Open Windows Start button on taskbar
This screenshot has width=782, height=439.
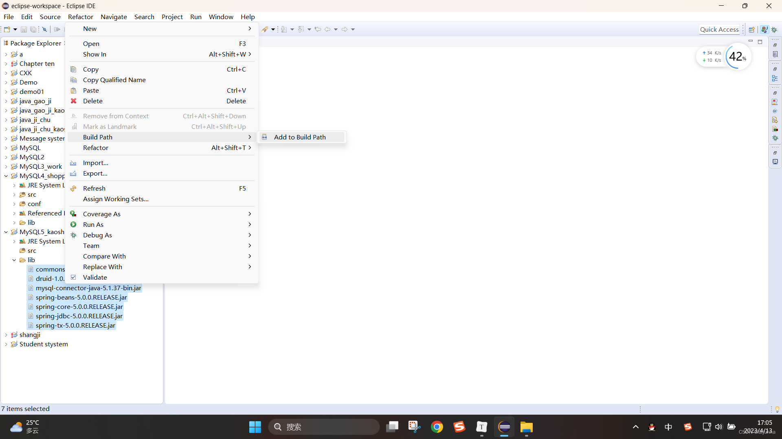coord(255,427)
